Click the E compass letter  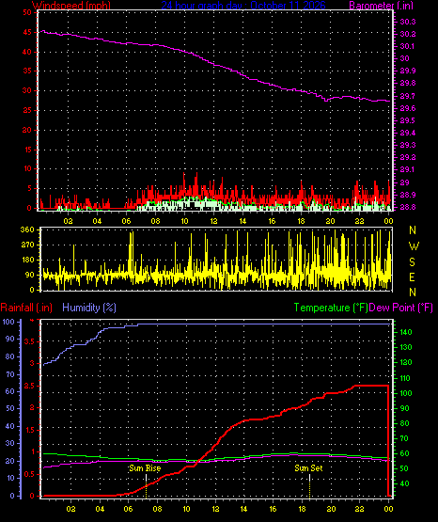pyautogui.click(x=412, y=277)
